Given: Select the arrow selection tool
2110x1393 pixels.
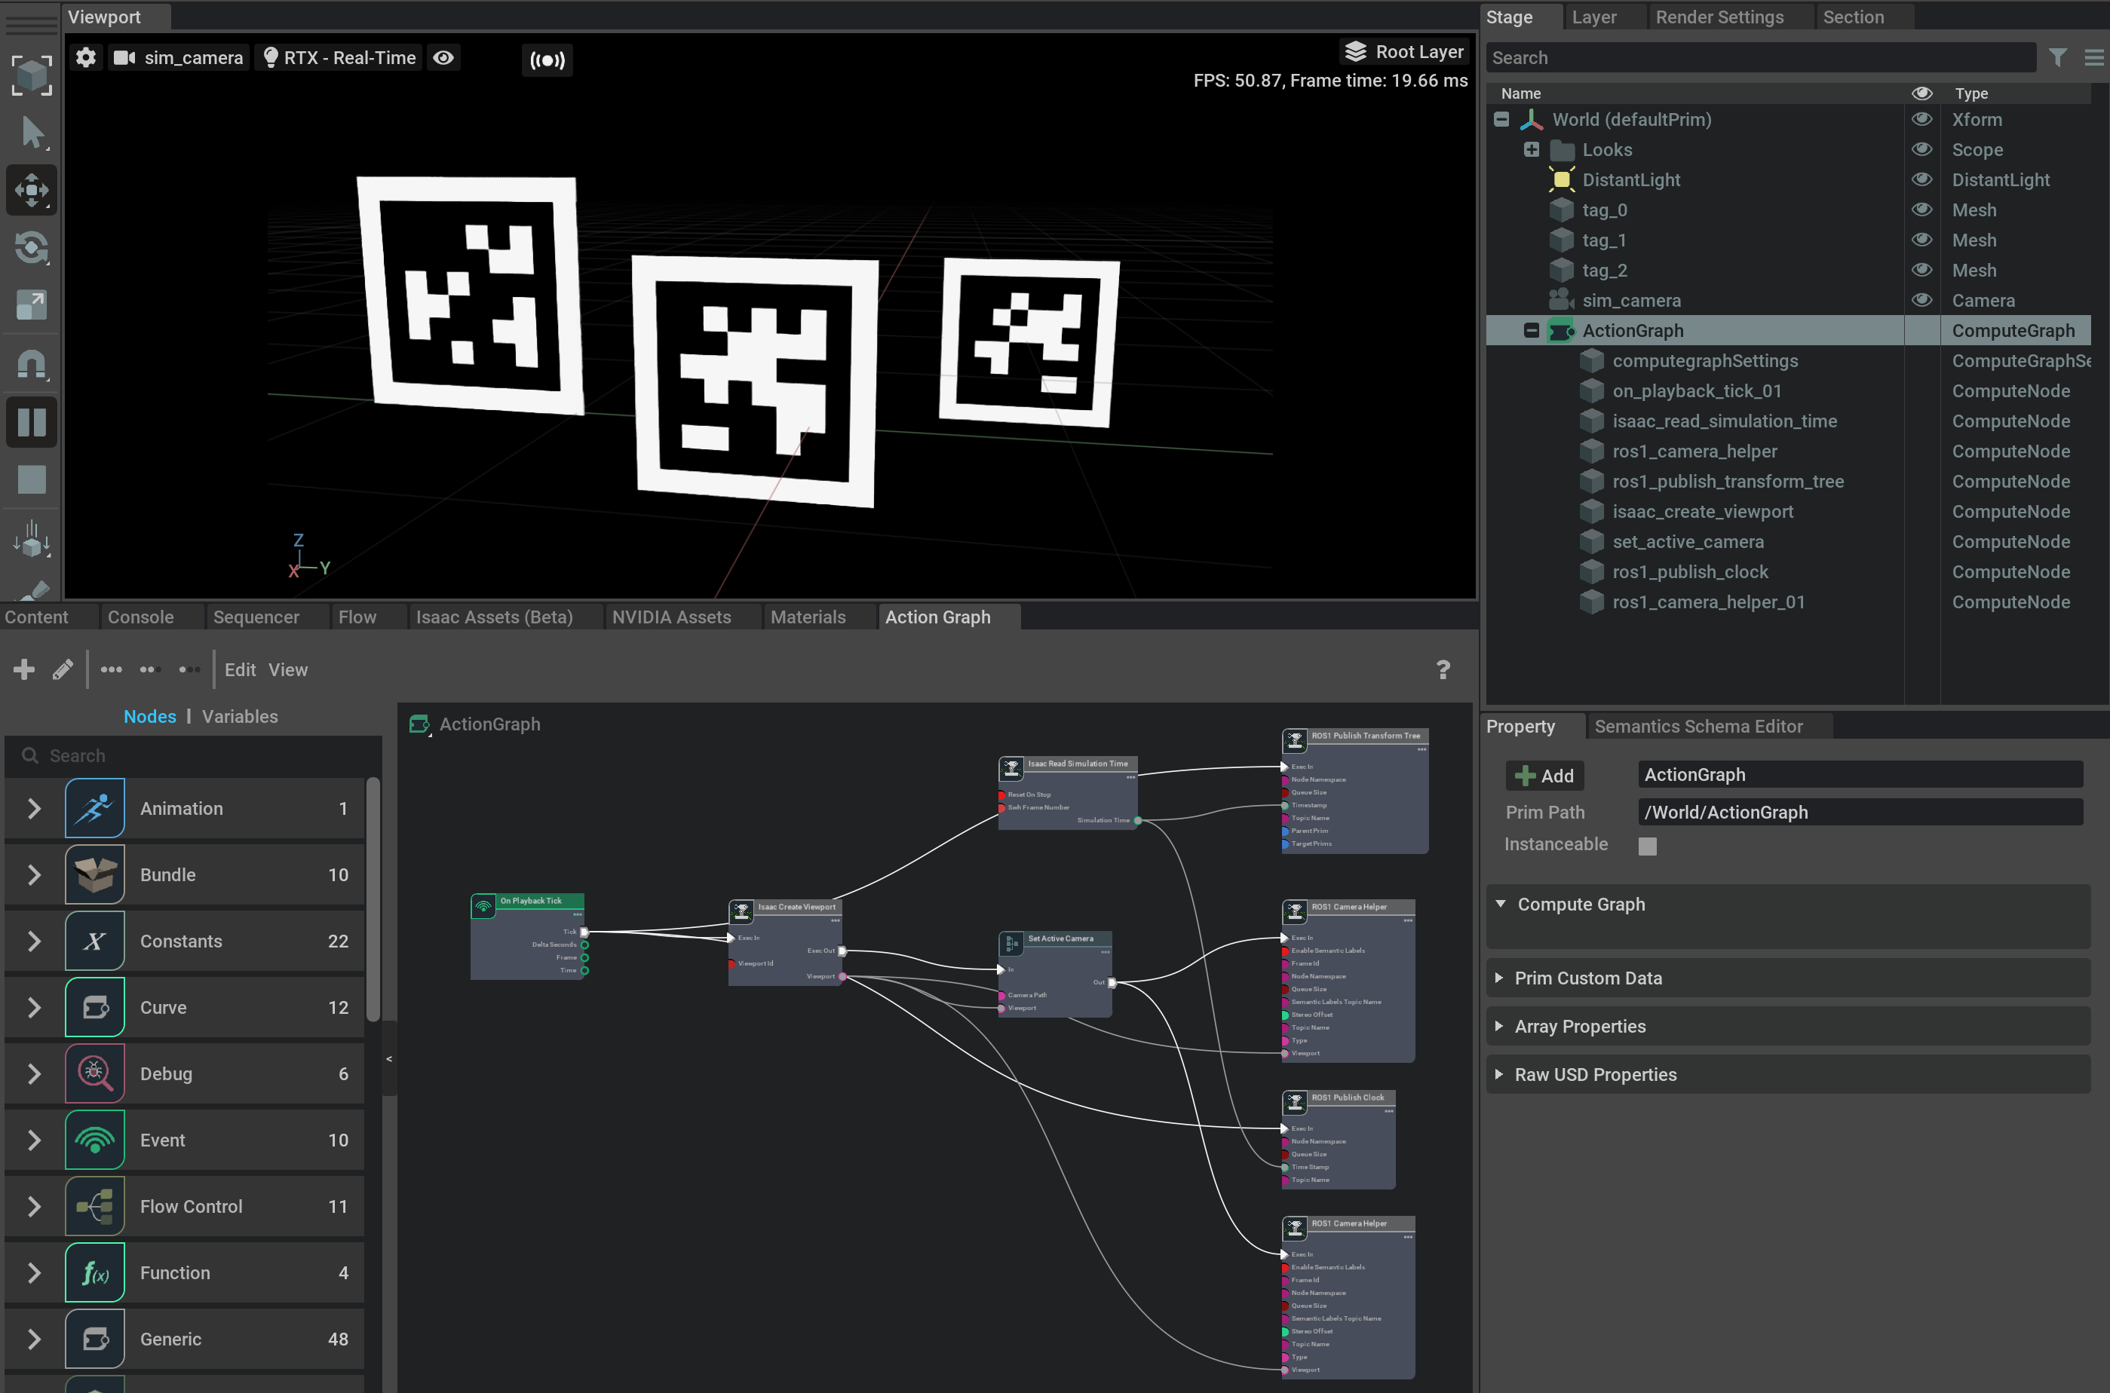Looking at the screenshot, I should click(x=32, y=133).
